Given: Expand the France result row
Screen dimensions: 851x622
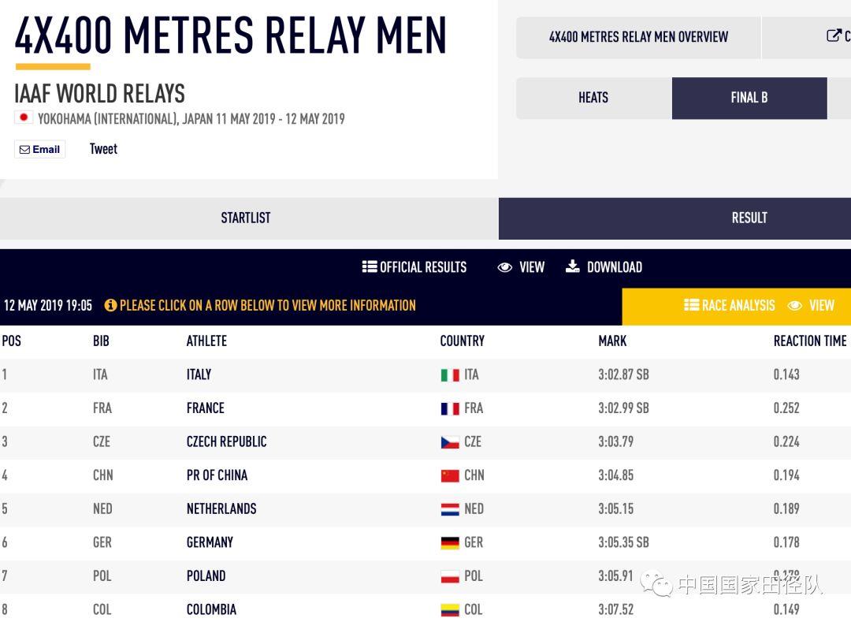Looking at the screenshot, I should [425, 408].
